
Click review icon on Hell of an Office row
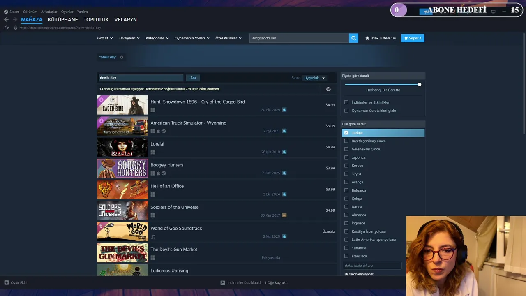[284, 194]
